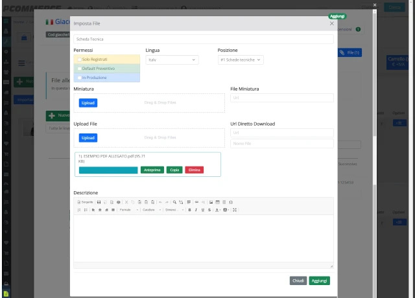Click the outer overlay close X

375,5
